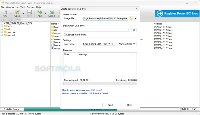Click the Time column header in Progress
This screenshot has height=115, width=200.
[66, 55]
